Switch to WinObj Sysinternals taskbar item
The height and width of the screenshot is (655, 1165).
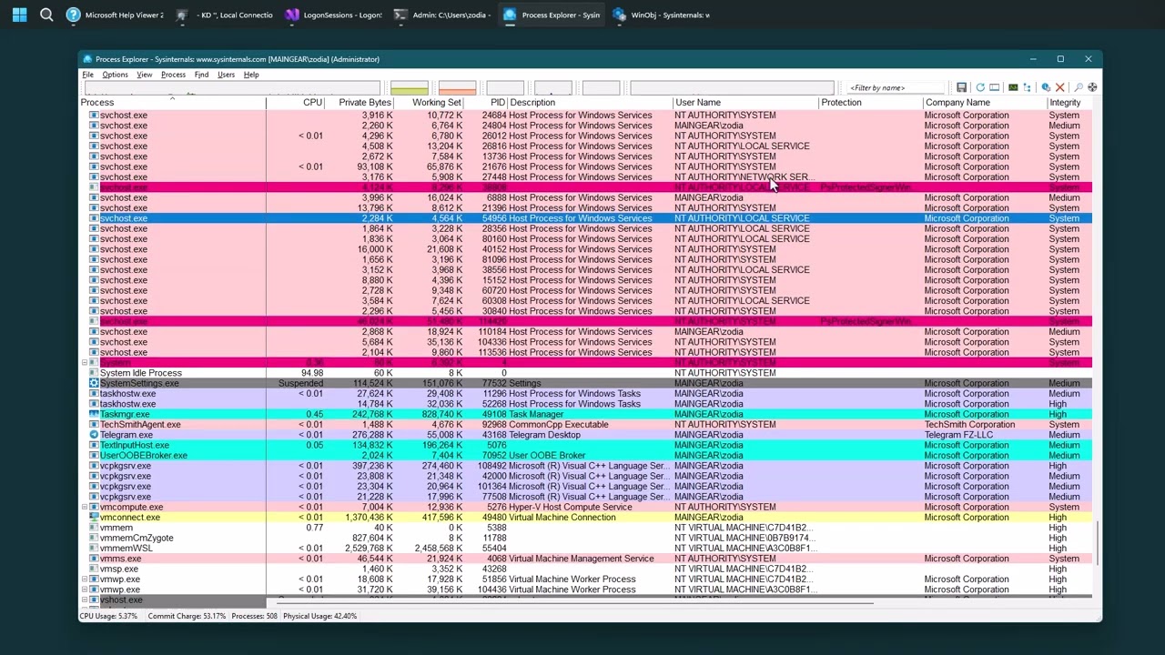661,15
